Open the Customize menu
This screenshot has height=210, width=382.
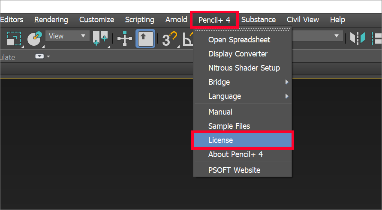click(97, 20)
